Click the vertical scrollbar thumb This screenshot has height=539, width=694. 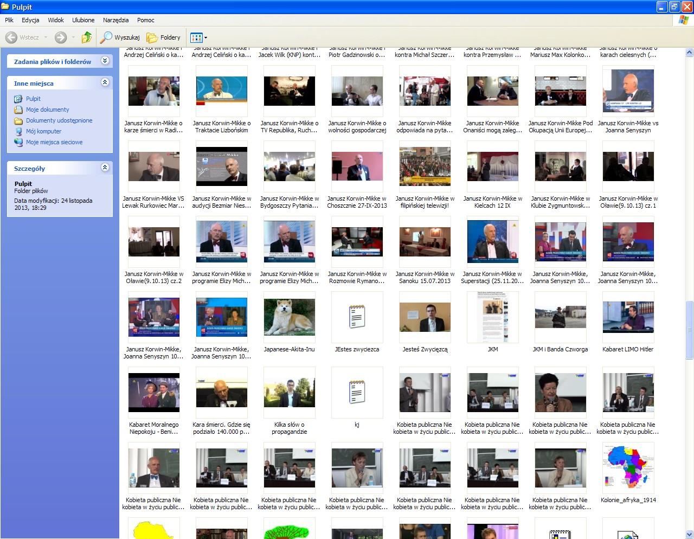689,330
